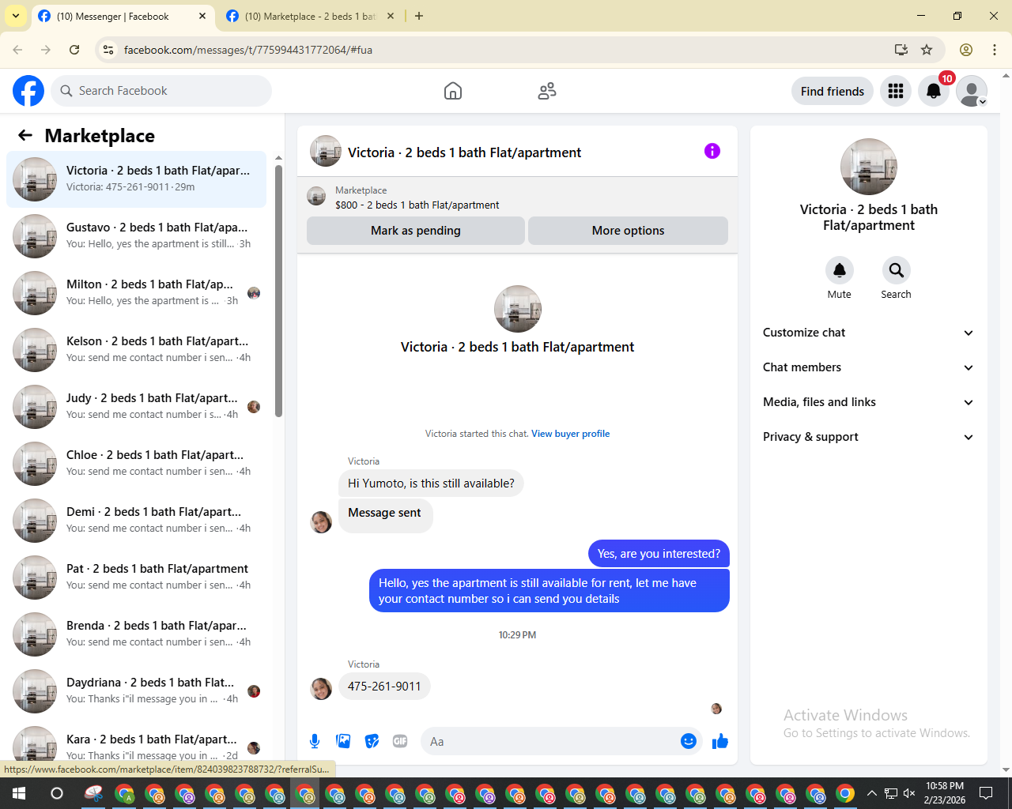Open the account profile avatar menu
This screenshot has height=809, width=1012.
pyautogui.click(x=972, y=91)
